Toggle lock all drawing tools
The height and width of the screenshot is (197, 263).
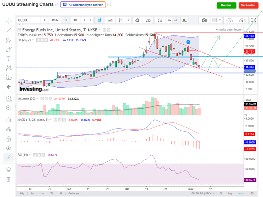pos(9,139)
